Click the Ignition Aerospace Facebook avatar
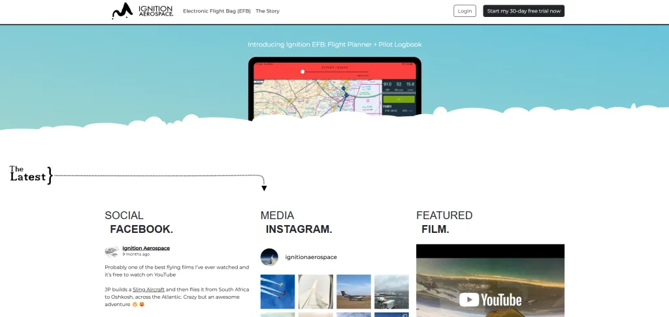Screen dimensions: 669x317 click(112, 251)
